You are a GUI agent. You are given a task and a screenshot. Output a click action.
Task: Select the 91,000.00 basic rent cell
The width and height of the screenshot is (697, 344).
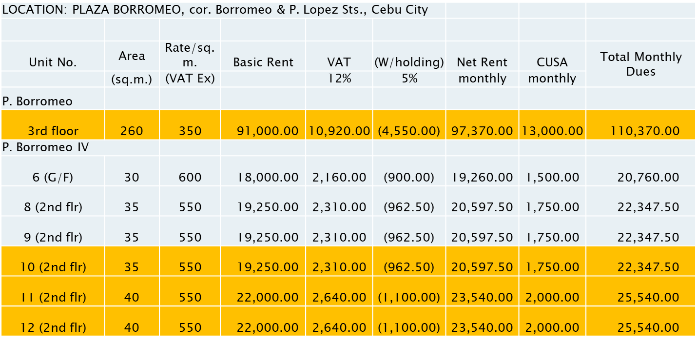tap(267, 131)
